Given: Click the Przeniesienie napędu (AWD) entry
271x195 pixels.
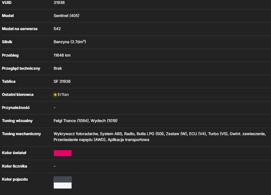Looking at the screenshot, I should (79, 140).
